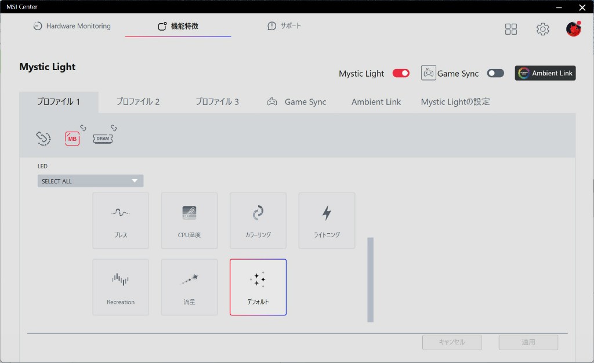
Task: Select the MB motherboard device icon
Action: (72, 139)
